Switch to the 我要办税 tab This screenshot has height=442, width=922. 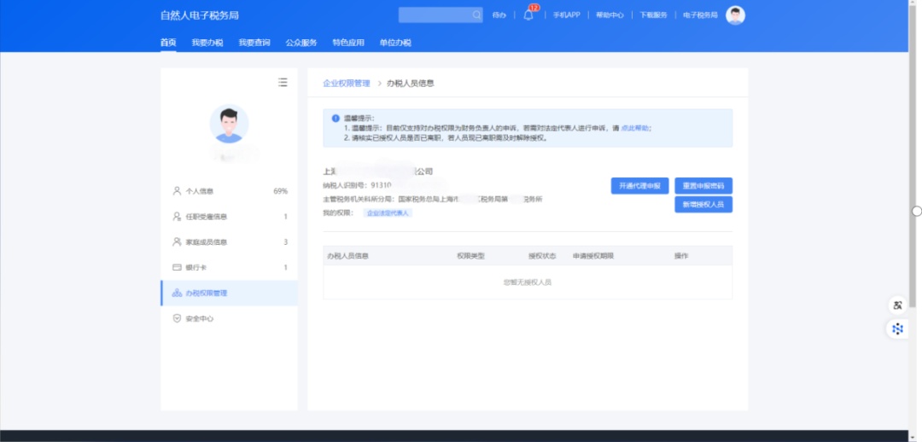coord(207,43)
